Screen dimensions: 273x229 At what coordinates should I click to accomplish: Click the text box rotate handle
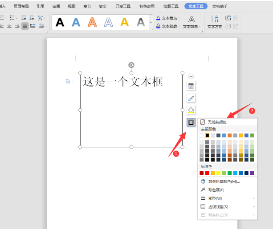coord(131,65)
